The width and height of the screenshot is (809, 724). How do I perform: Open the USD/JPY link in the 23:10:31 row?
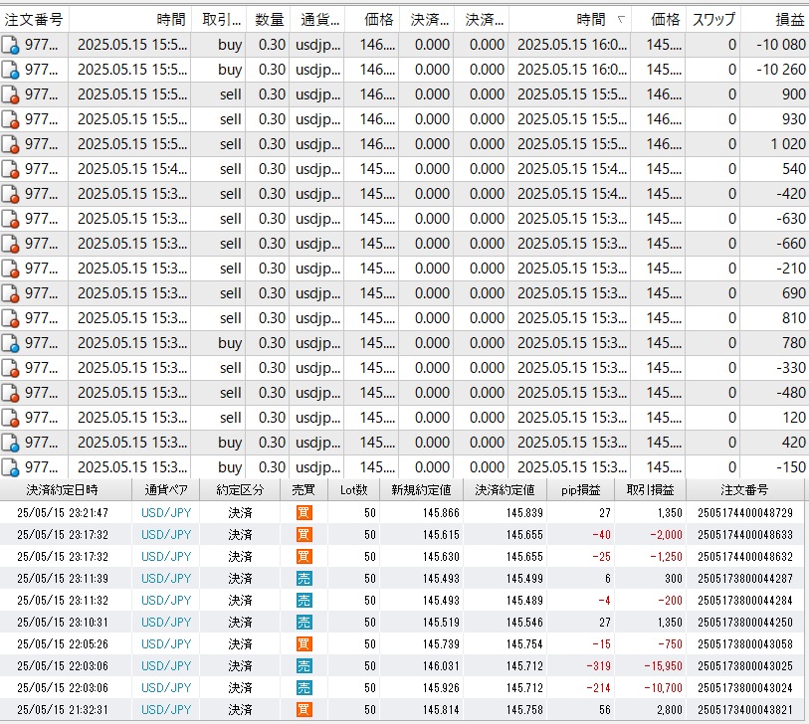[166, 622]
